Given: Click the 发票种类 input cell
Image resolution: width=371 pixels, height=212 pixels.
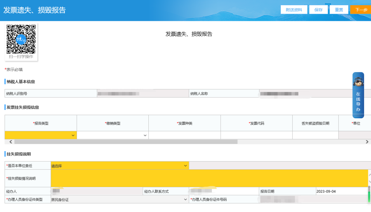Looking at the screenshot, I should pyautogui.click(x=184, y=135).
